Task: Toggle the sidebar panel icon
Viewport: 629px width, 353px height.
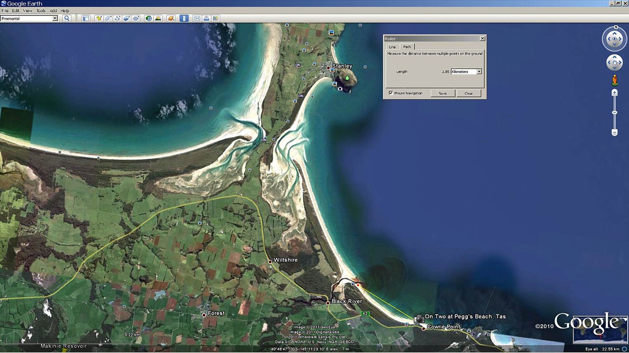Action: 86,19
